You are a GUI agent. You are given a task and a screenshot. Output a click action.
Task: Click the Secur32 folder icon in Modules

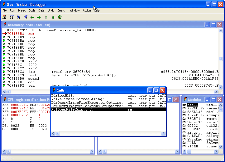(184, 122)
